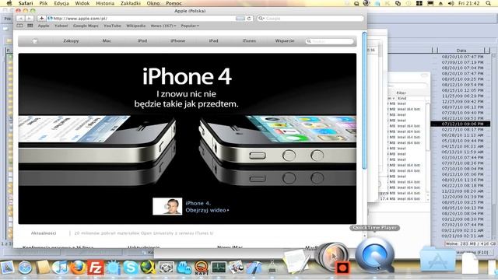Open the Open University news ticker headline
Image resolution: width=498 pixels, height=280 pixels.
coord(143,233)
